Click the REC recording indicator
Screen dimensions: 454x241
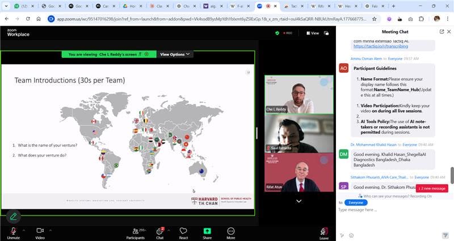pyautogui.click(x=288, y=33)
